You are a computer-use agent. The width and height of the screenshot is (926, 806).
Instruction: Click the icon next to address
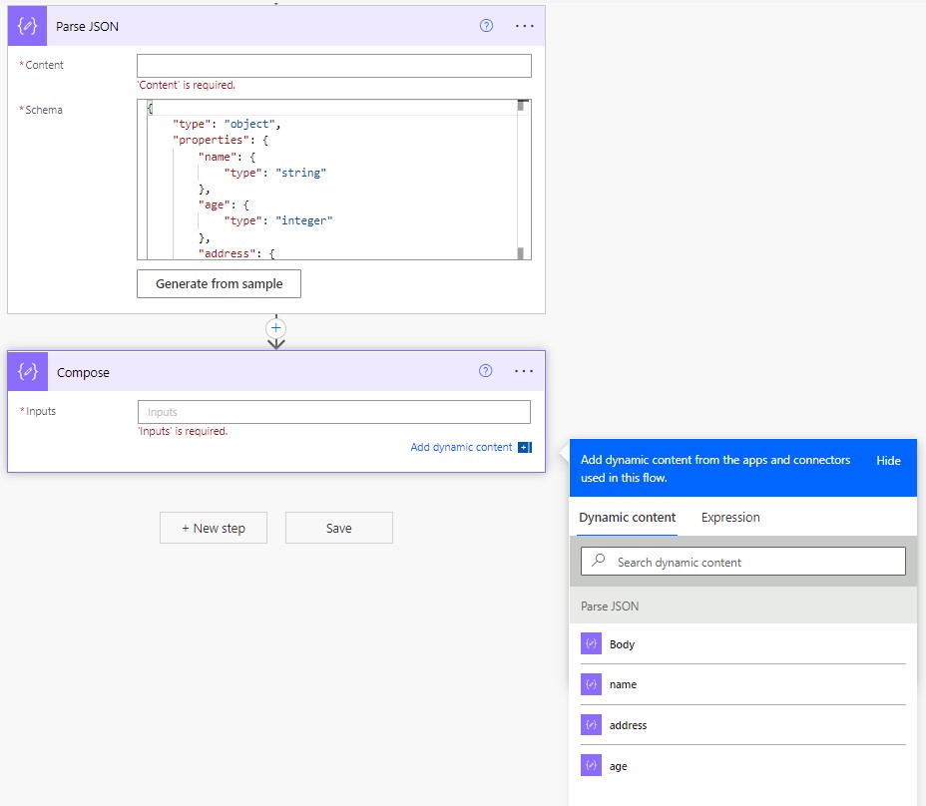[x=591, y=724]
